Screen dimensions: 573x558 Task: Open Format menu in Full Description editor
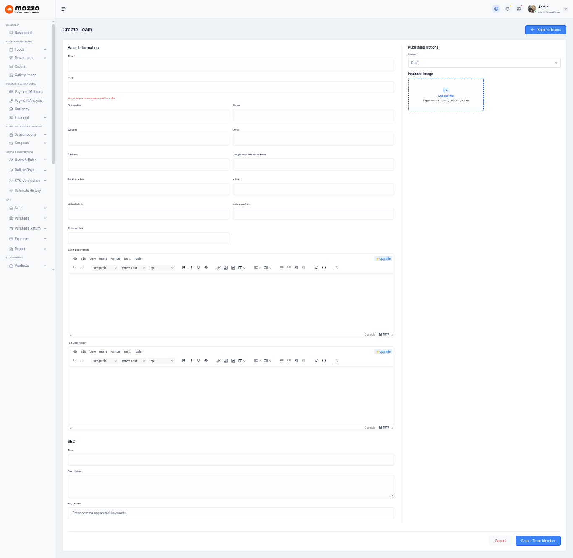115,351
